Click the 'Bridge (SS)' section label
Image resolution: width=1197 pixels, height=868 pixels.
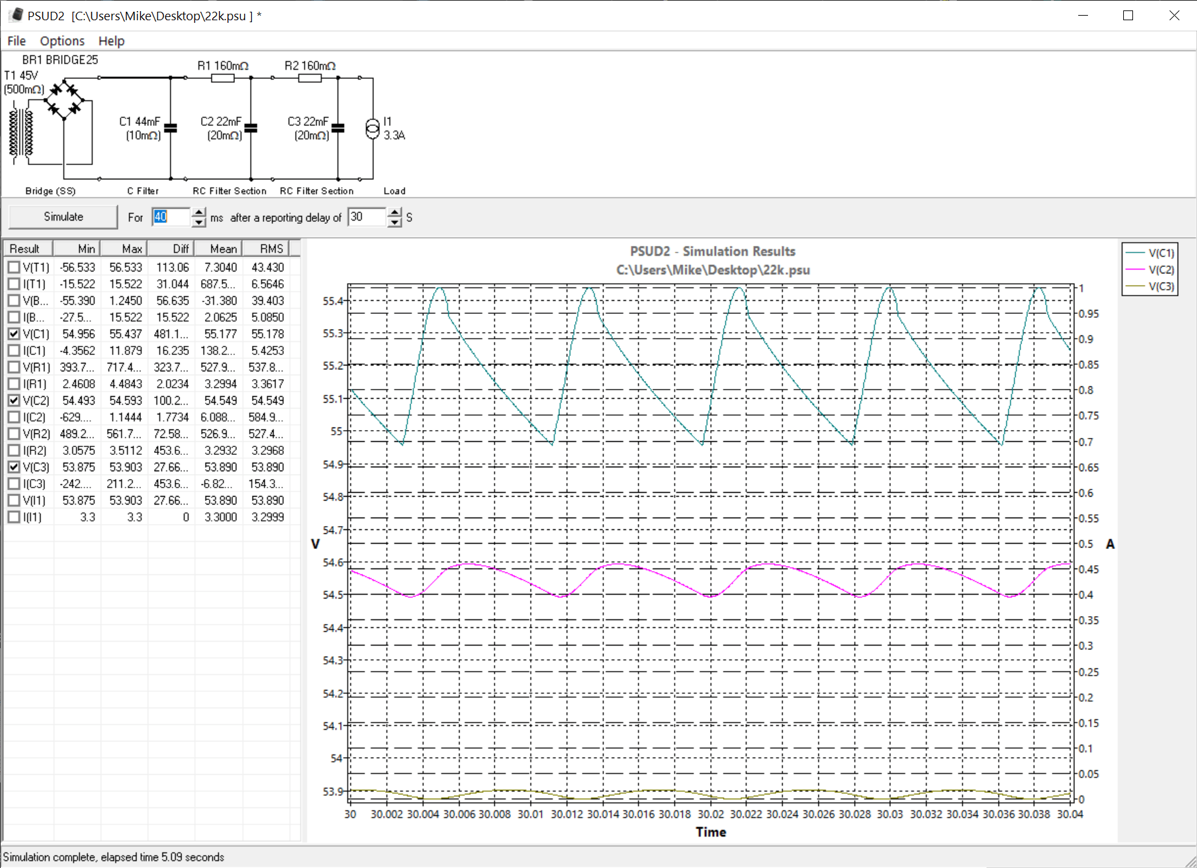(50, 191)
